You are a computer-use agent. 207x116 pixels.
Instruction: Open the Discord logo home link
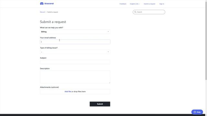(47, 4)
